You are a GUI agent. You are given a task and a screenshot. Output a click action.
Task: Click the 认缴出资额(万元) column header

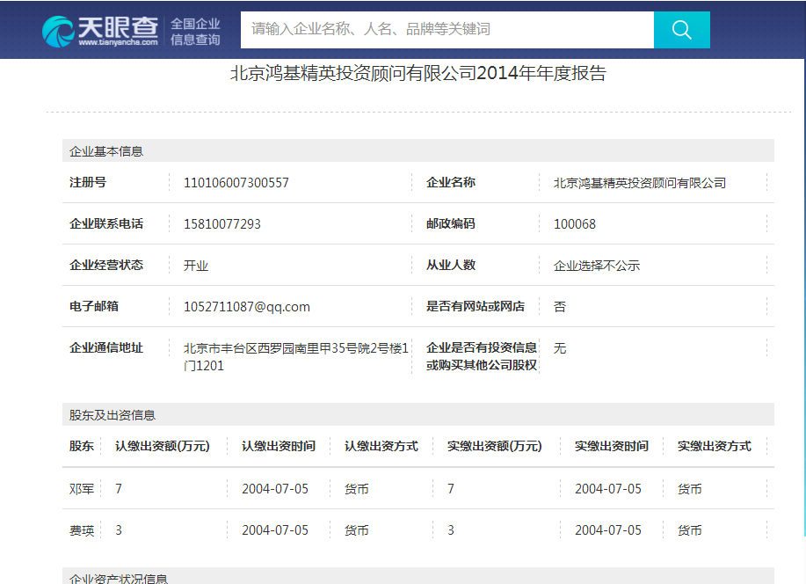pyautogui.click(x=162, y=446)
